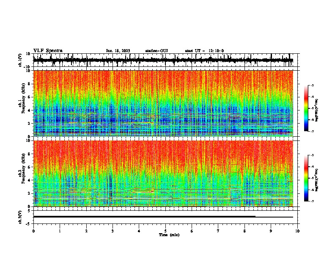Select the ch.1 "Frequency (kHz)" axis label
This screenshot has height=259, width=335.
click(23, 99)
